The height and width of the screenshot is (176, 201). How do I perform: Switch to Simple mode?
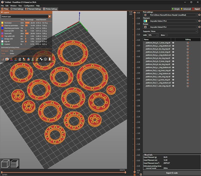(x=176, y=9)
